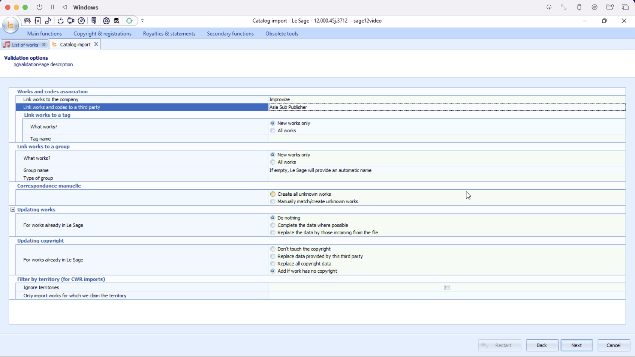Select All works under Link works to a group
The width and height of the screenshot is (635, 357).
click(283, 162)
